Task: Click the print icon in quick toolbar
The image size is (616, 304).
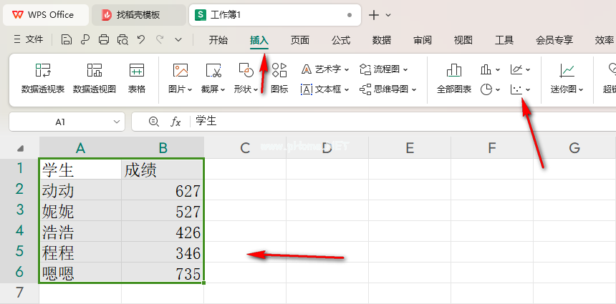Action: point(104,39)
